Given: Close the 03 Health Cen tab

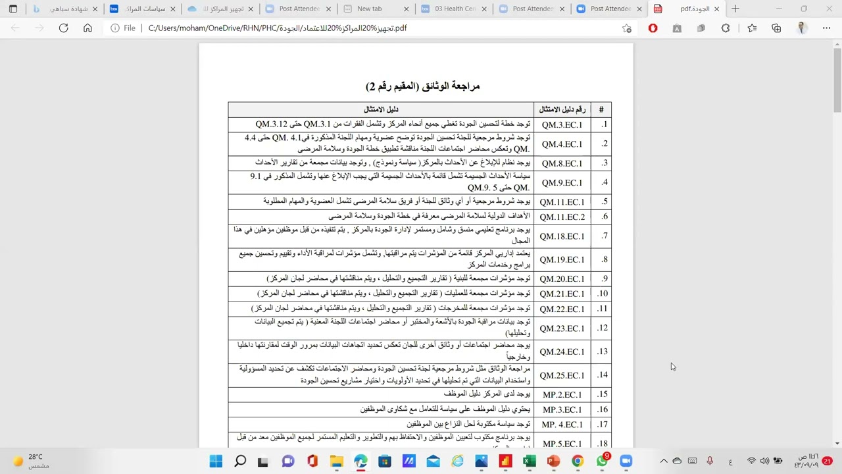Looking at the screenshot, I should point(483,9).
